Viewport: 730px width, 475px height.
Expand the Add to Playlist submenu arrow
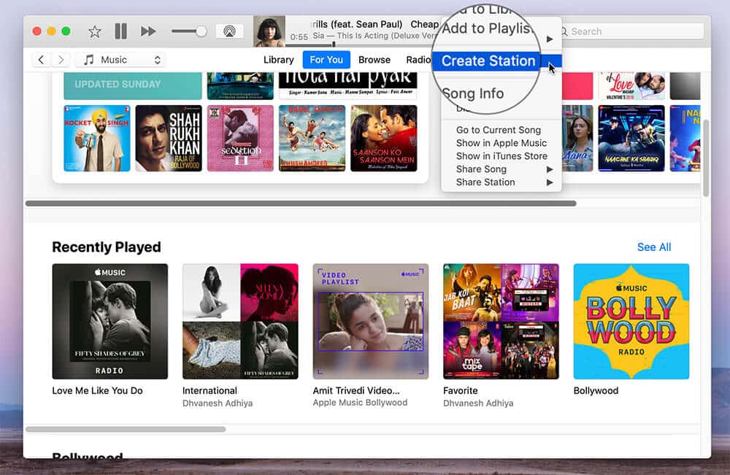pos(550,39)
